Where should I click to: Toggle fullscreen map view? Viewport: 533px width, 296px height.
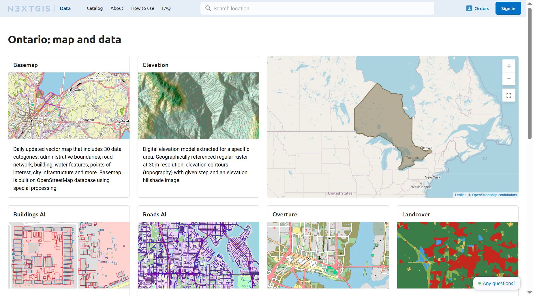509,95
